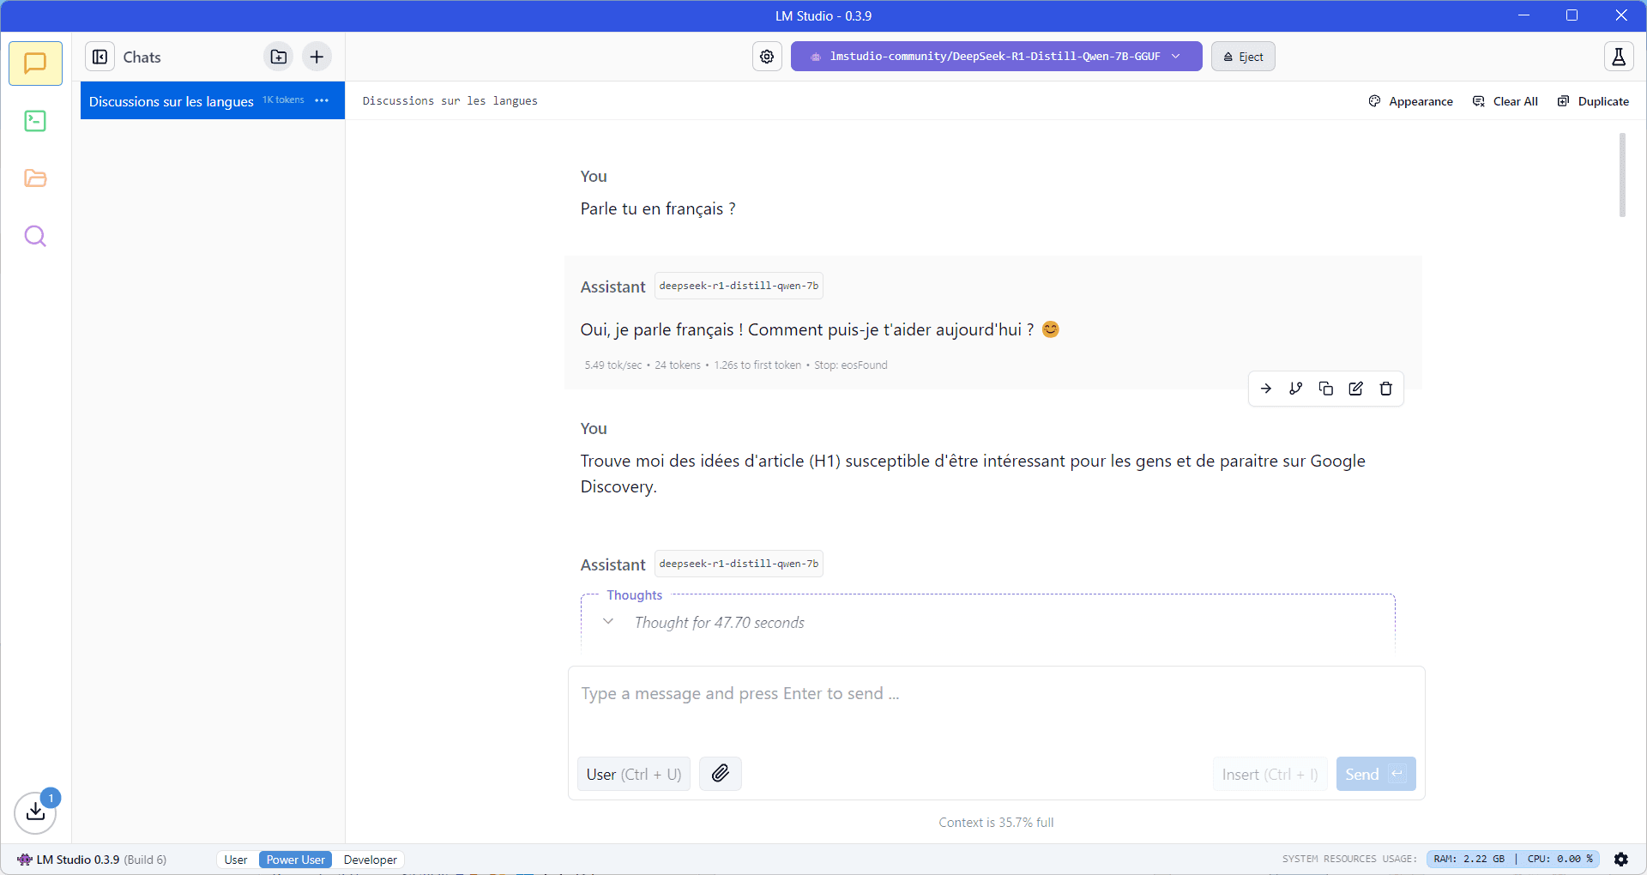
Task: Select Power User mode
Action: (x=295, y=860)
